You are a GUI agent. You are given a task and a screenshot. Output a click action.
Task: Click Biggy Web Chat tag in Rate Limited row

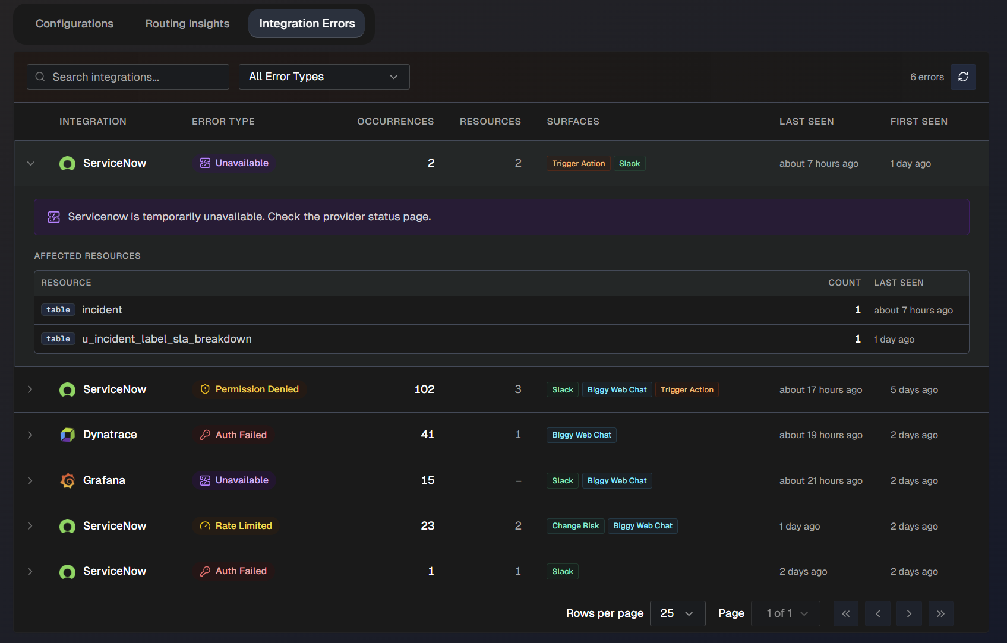click(642, 526)
